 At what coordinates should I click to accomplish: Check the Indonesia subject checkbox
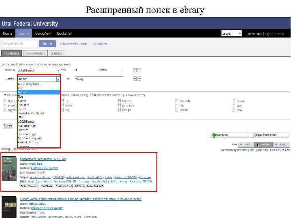(x=119, y=101)
